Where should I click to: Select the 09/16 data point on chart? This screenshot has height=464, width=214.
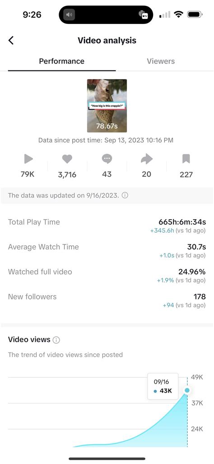tap(187, 390)
